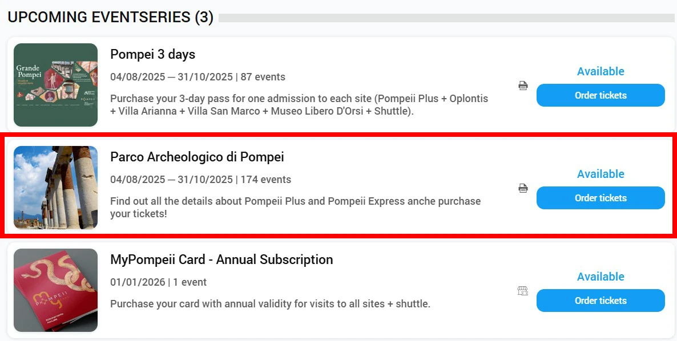677x341 pixels.
Task: Open the Pompeii columns photo thumbnail
Action: pyautogui.click(x=56, y=188)
